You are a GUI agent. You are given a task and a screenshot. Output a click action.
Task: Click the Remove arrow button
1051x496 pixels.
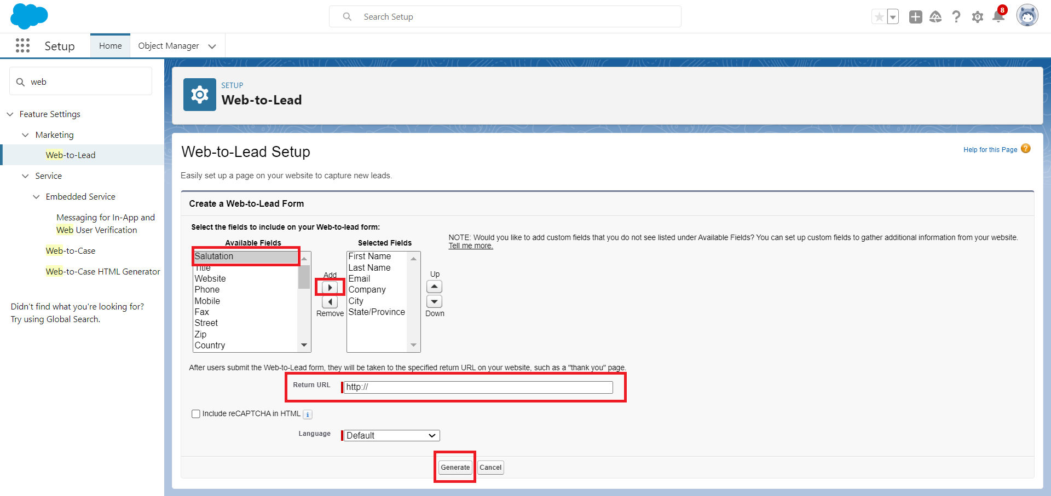[x=330, y=302]
